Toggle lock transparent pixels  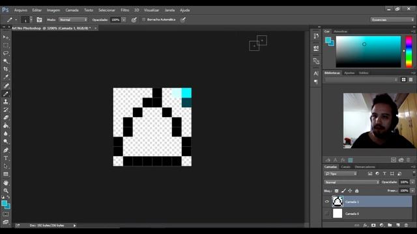click(x=336, y=190)
